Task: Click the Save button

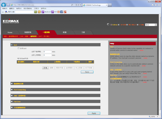Action: [x=87, y=72]
